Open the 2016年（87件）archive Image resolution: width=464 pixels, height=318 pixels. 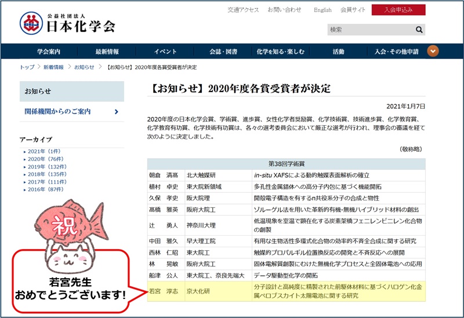[46, 189]
